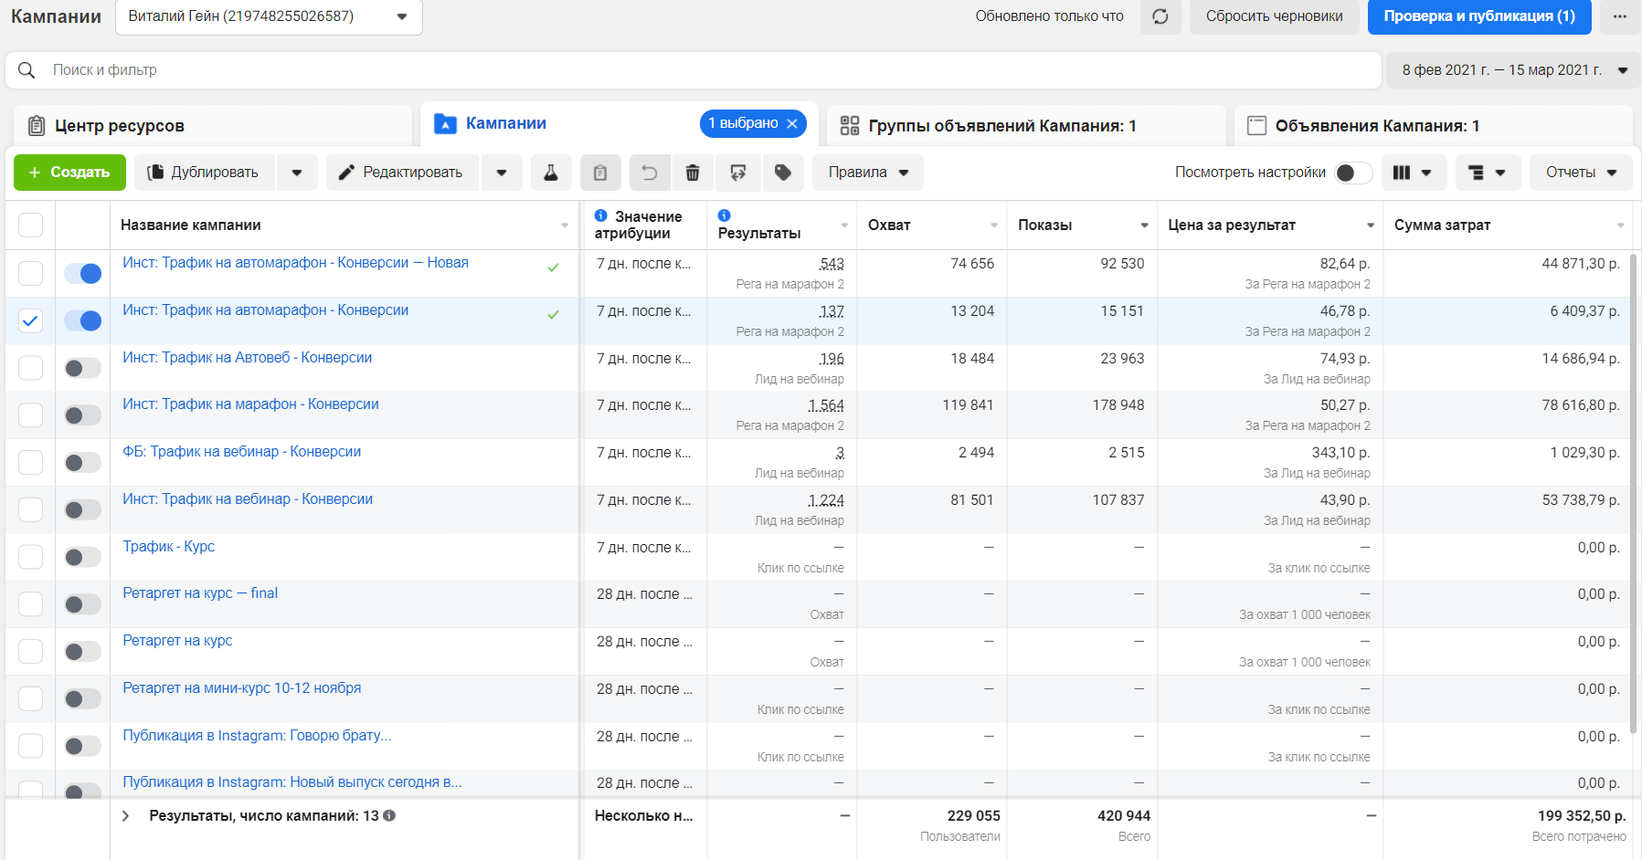The width and height of the screenshot is (1642, 860).
Task: Open the breakdown rows icon menu
Action: [x=1488, y=173]
